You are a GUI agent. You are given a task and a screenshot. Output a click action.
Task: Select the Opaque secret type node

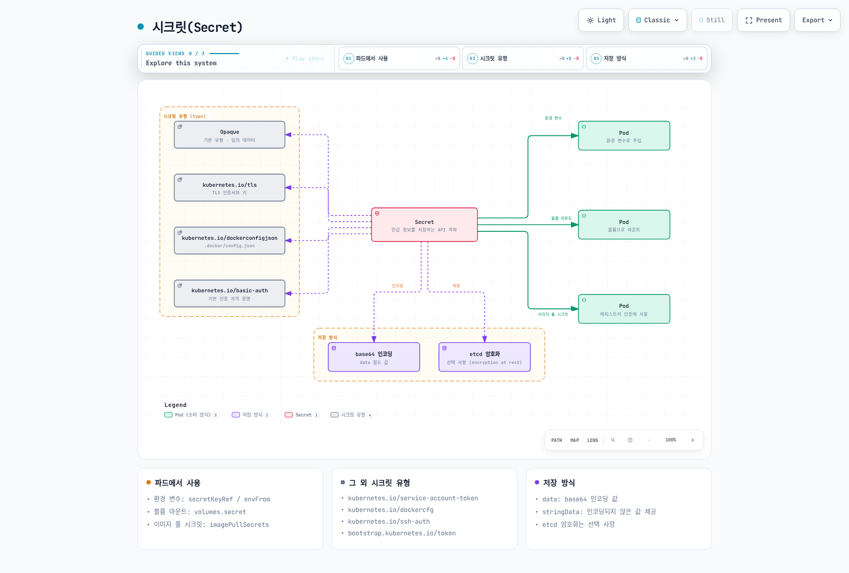tap(230, 135)
